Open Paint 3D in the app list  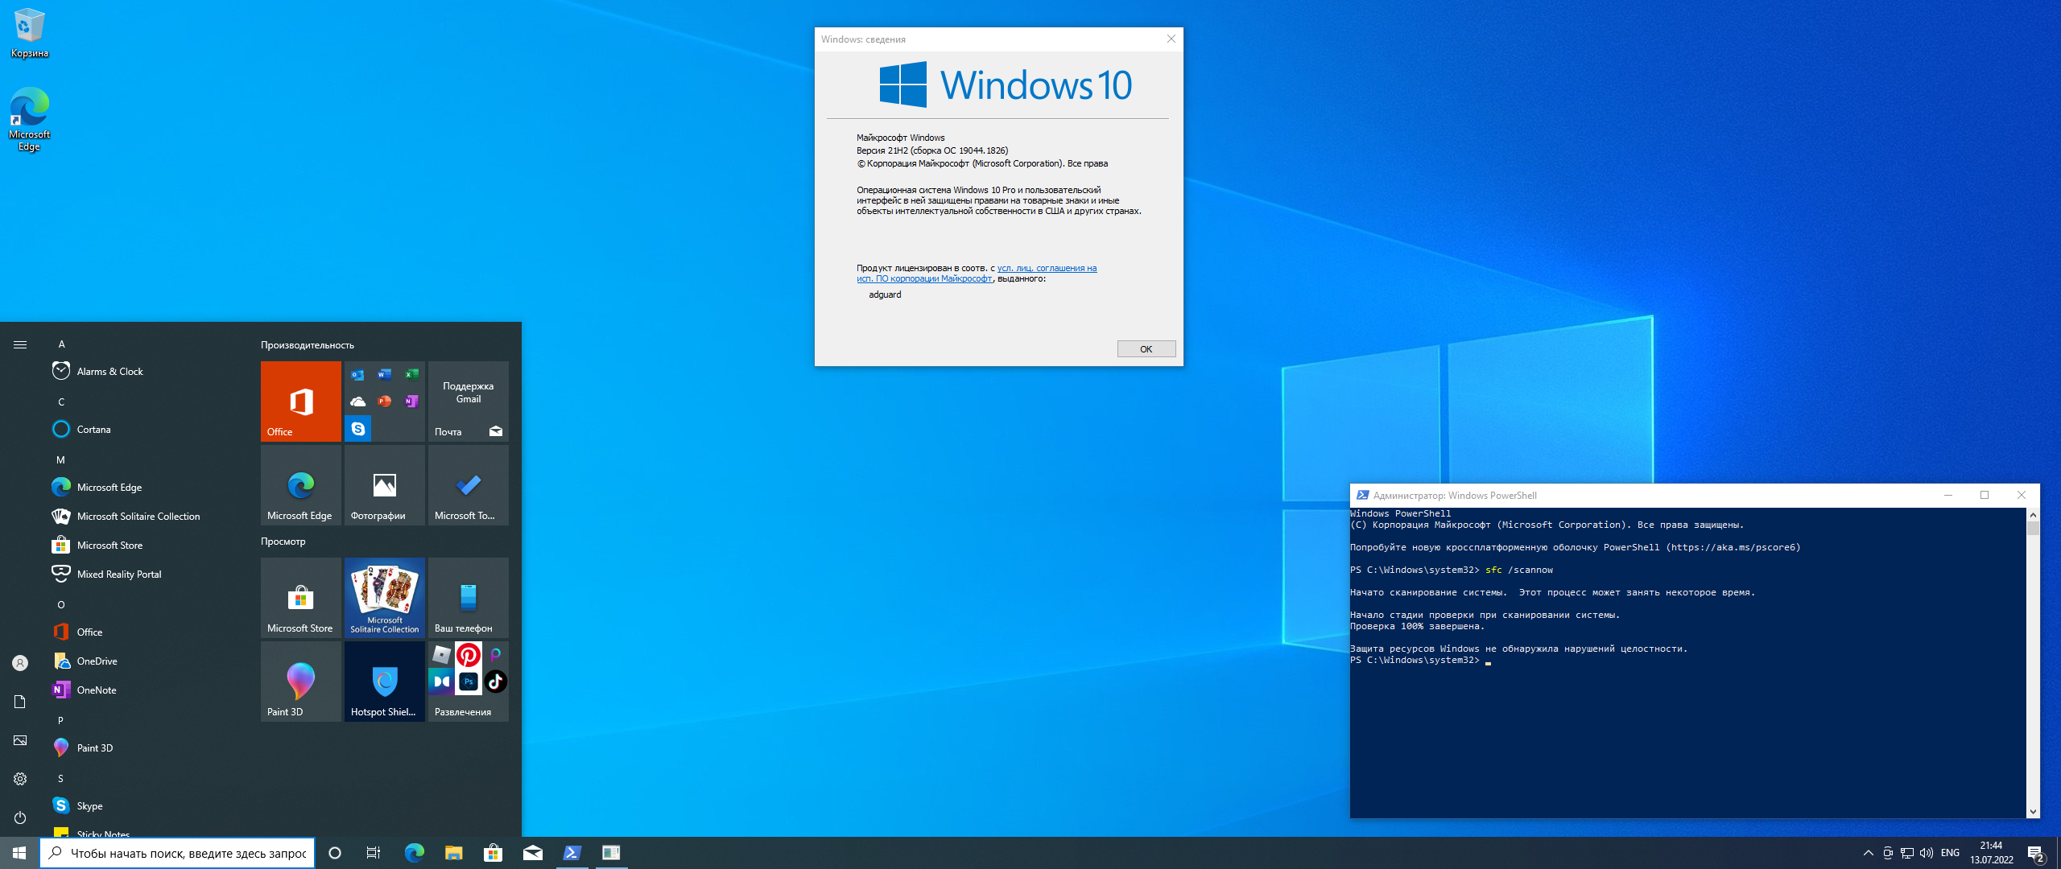(145, 748)
